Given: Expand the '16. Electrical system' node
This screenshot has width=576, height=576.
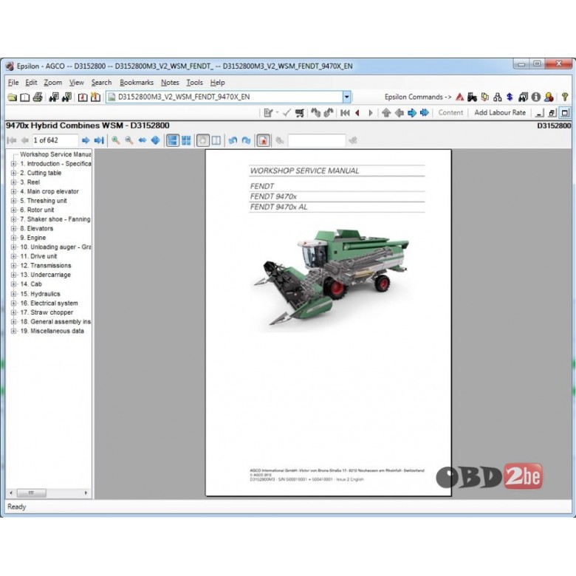Looking at the screenshot, I should 13,304.
